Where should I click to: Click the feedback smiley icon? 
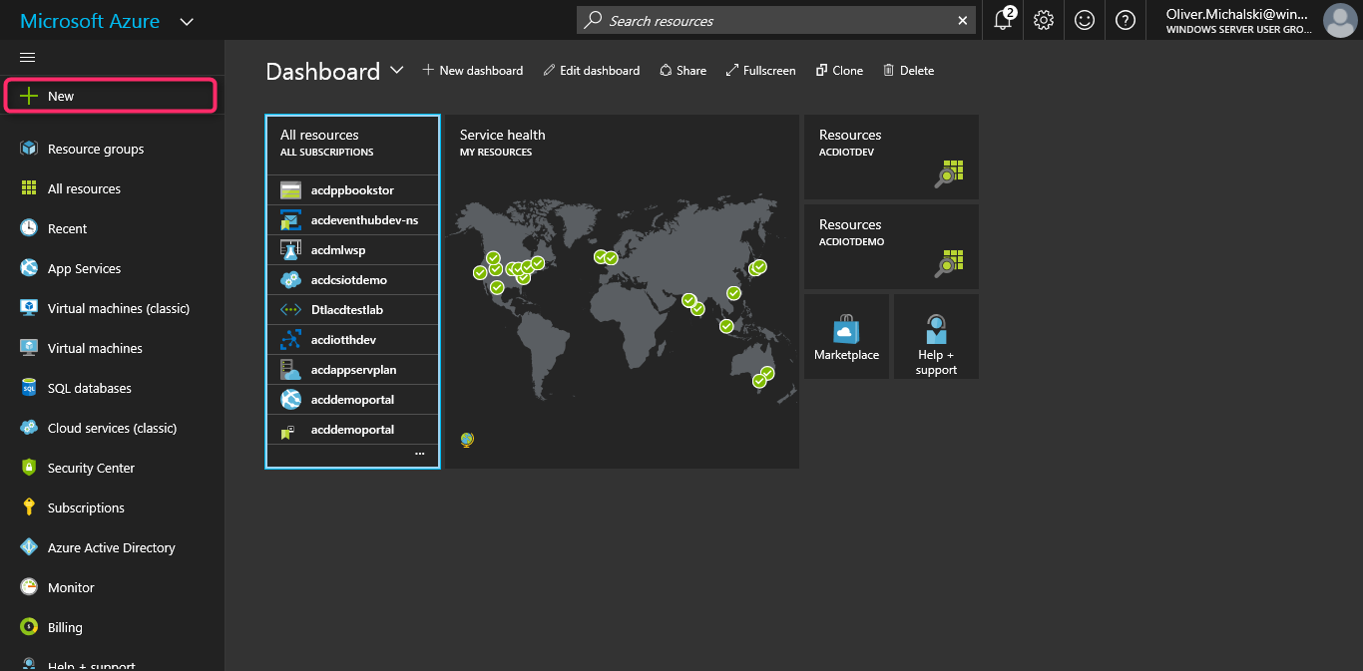click(x=1085, y=20)
